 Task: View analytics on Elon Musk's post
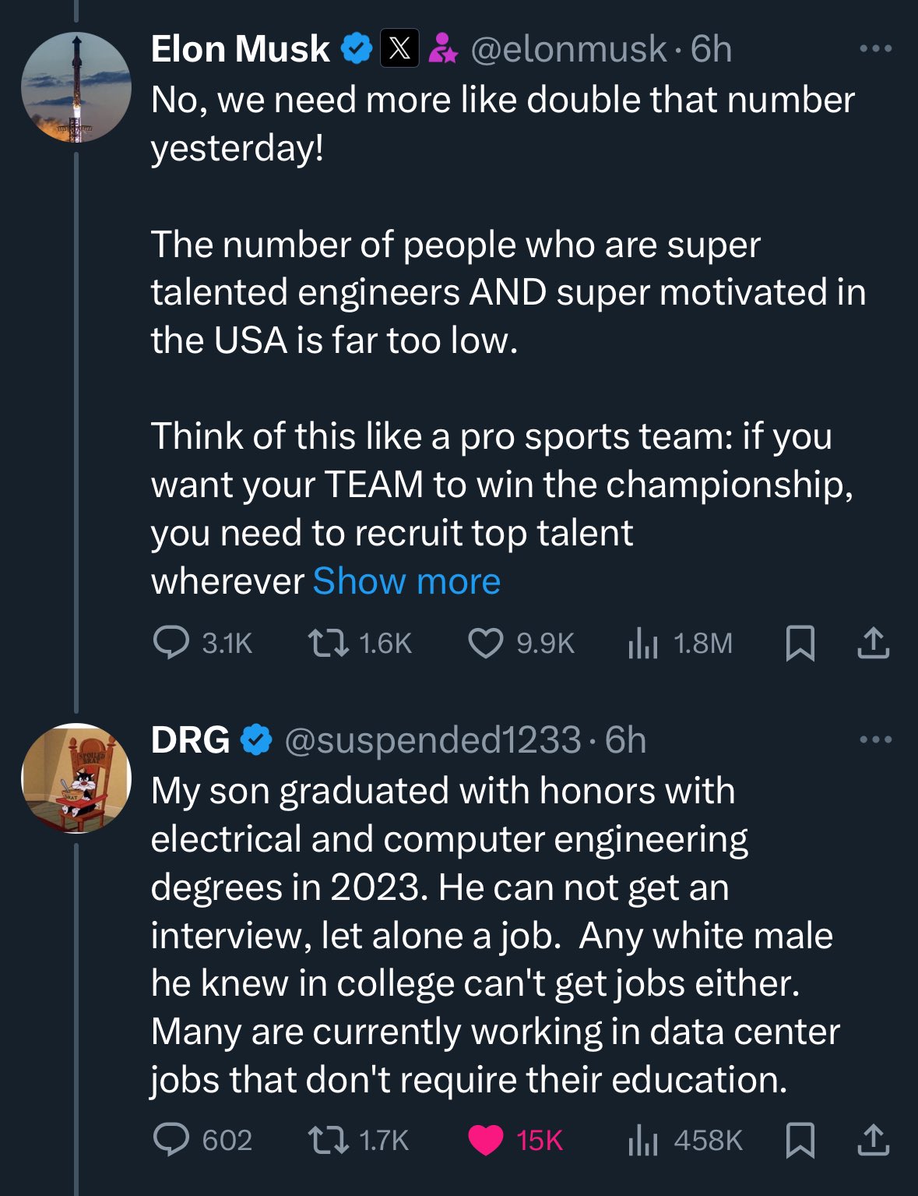[x=643, y=643]
